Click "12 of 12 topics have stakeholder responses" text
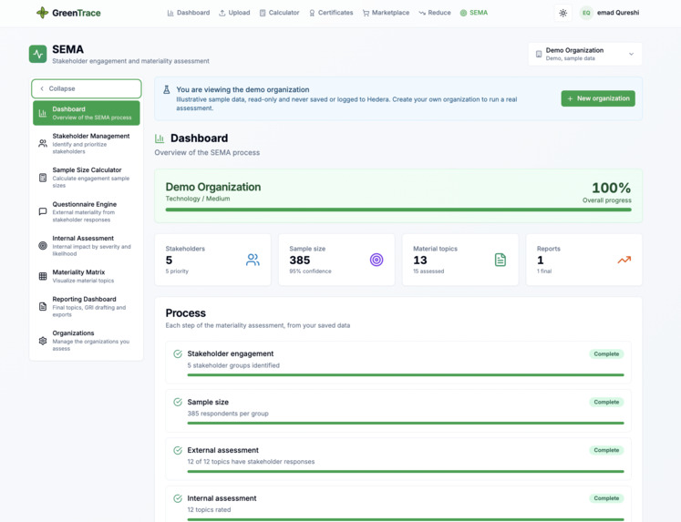681x522 pixels. pos(251,462)
